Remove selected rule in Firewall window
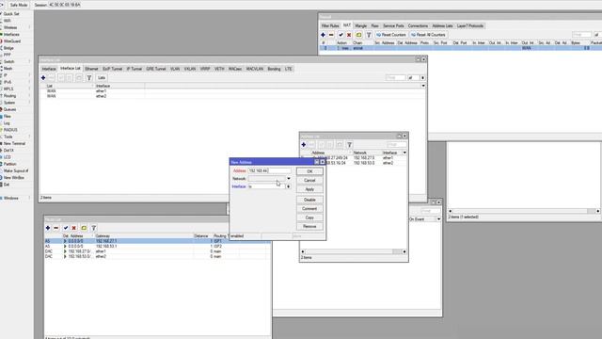 pos(331,35)
